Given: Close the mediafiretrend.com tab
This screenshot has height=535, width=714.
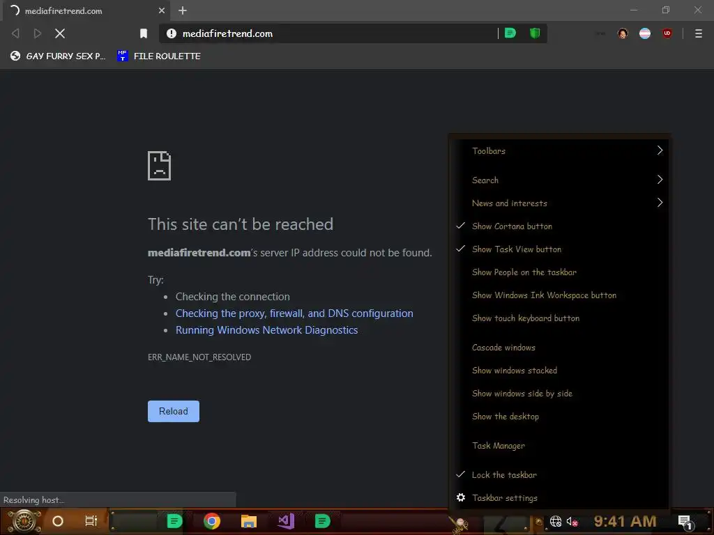Looking at the screenshot, I should point(162,10).
